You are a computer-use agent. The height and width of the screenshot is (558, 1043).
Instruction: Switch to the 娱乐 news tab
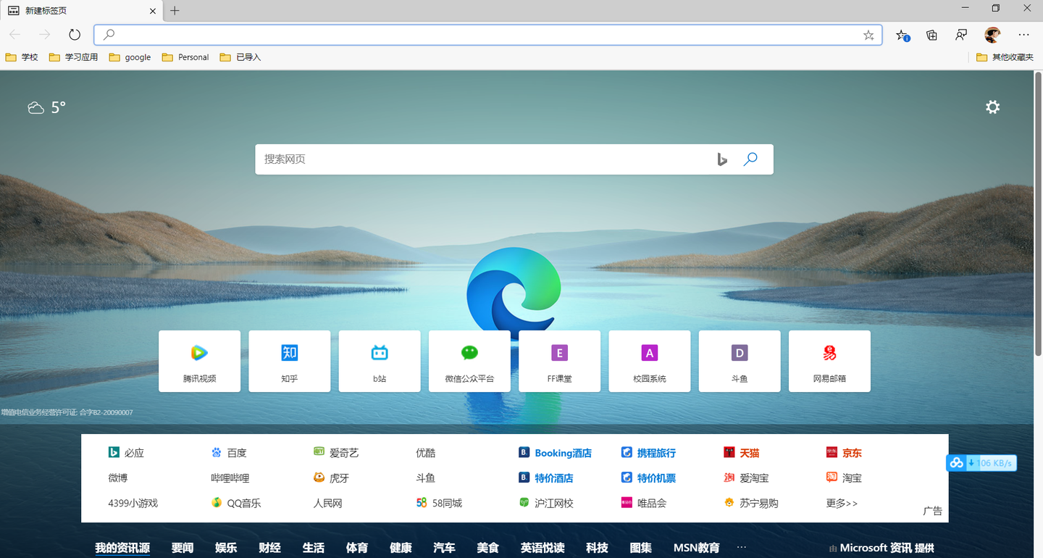coord(225,548)
